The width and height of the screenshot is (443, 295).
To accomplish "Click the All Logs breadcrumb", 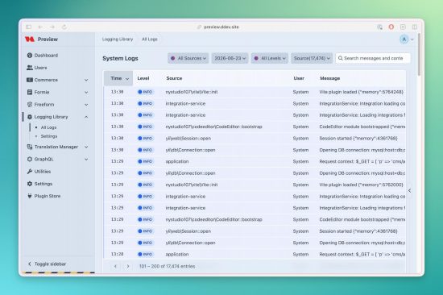I will point(150,39).
